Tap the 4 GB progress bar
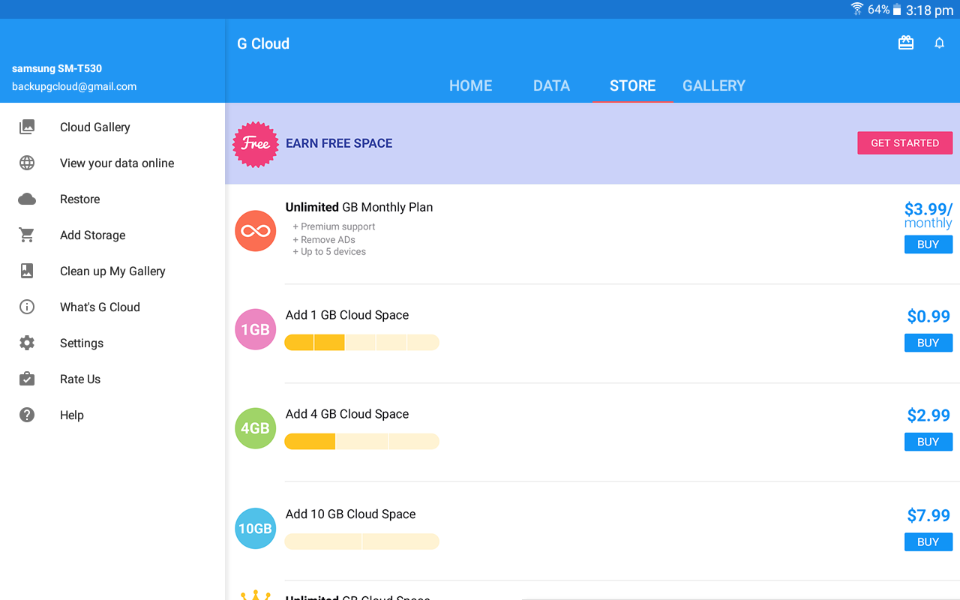Image resolution: width=960 pixels, height=600 pixels. tap(361, 442)
